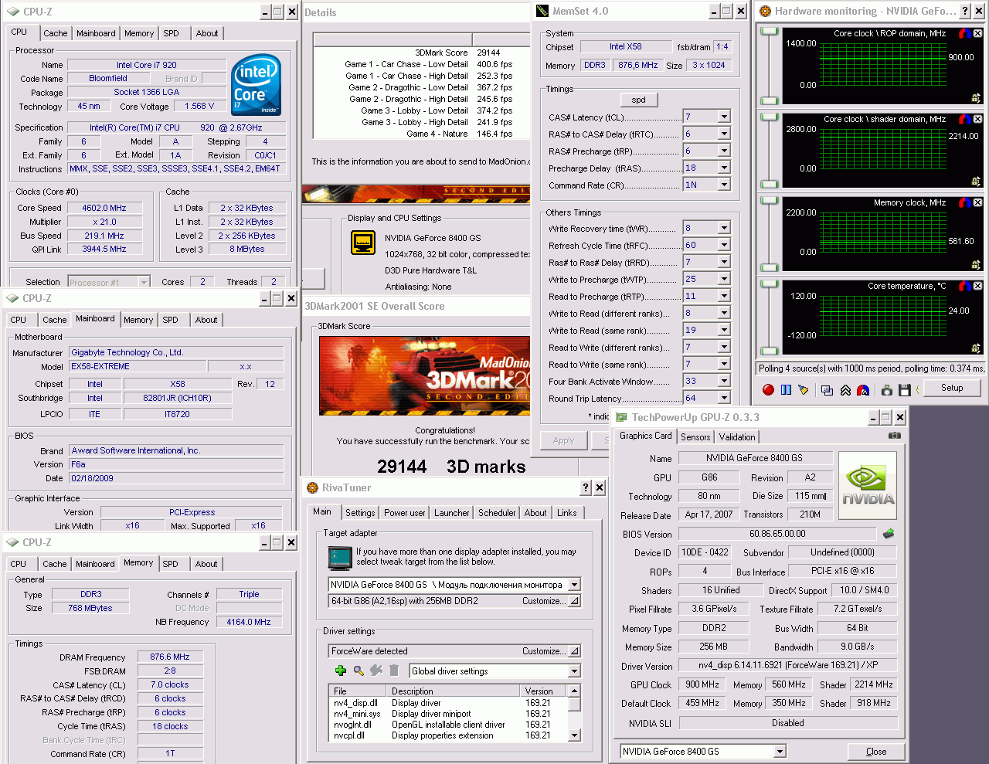989x764 pixels.
Task: Open the Sensors tab in GPU-Z
Action: coord(695,437)
